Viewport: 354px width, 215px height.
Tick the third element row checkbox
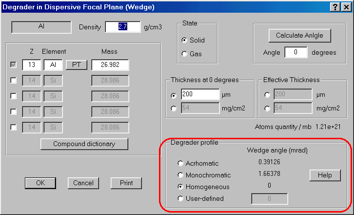(14, 96)
